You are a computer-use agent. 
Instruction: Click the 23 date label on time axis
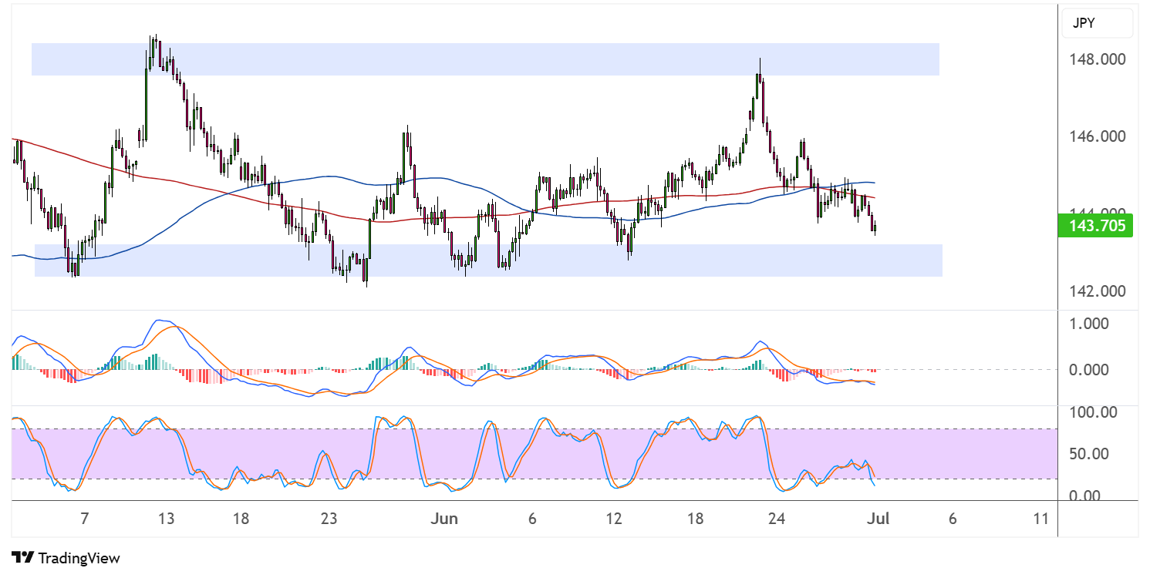point(329,519)
